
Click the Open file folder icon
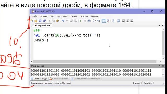point(36,21)
